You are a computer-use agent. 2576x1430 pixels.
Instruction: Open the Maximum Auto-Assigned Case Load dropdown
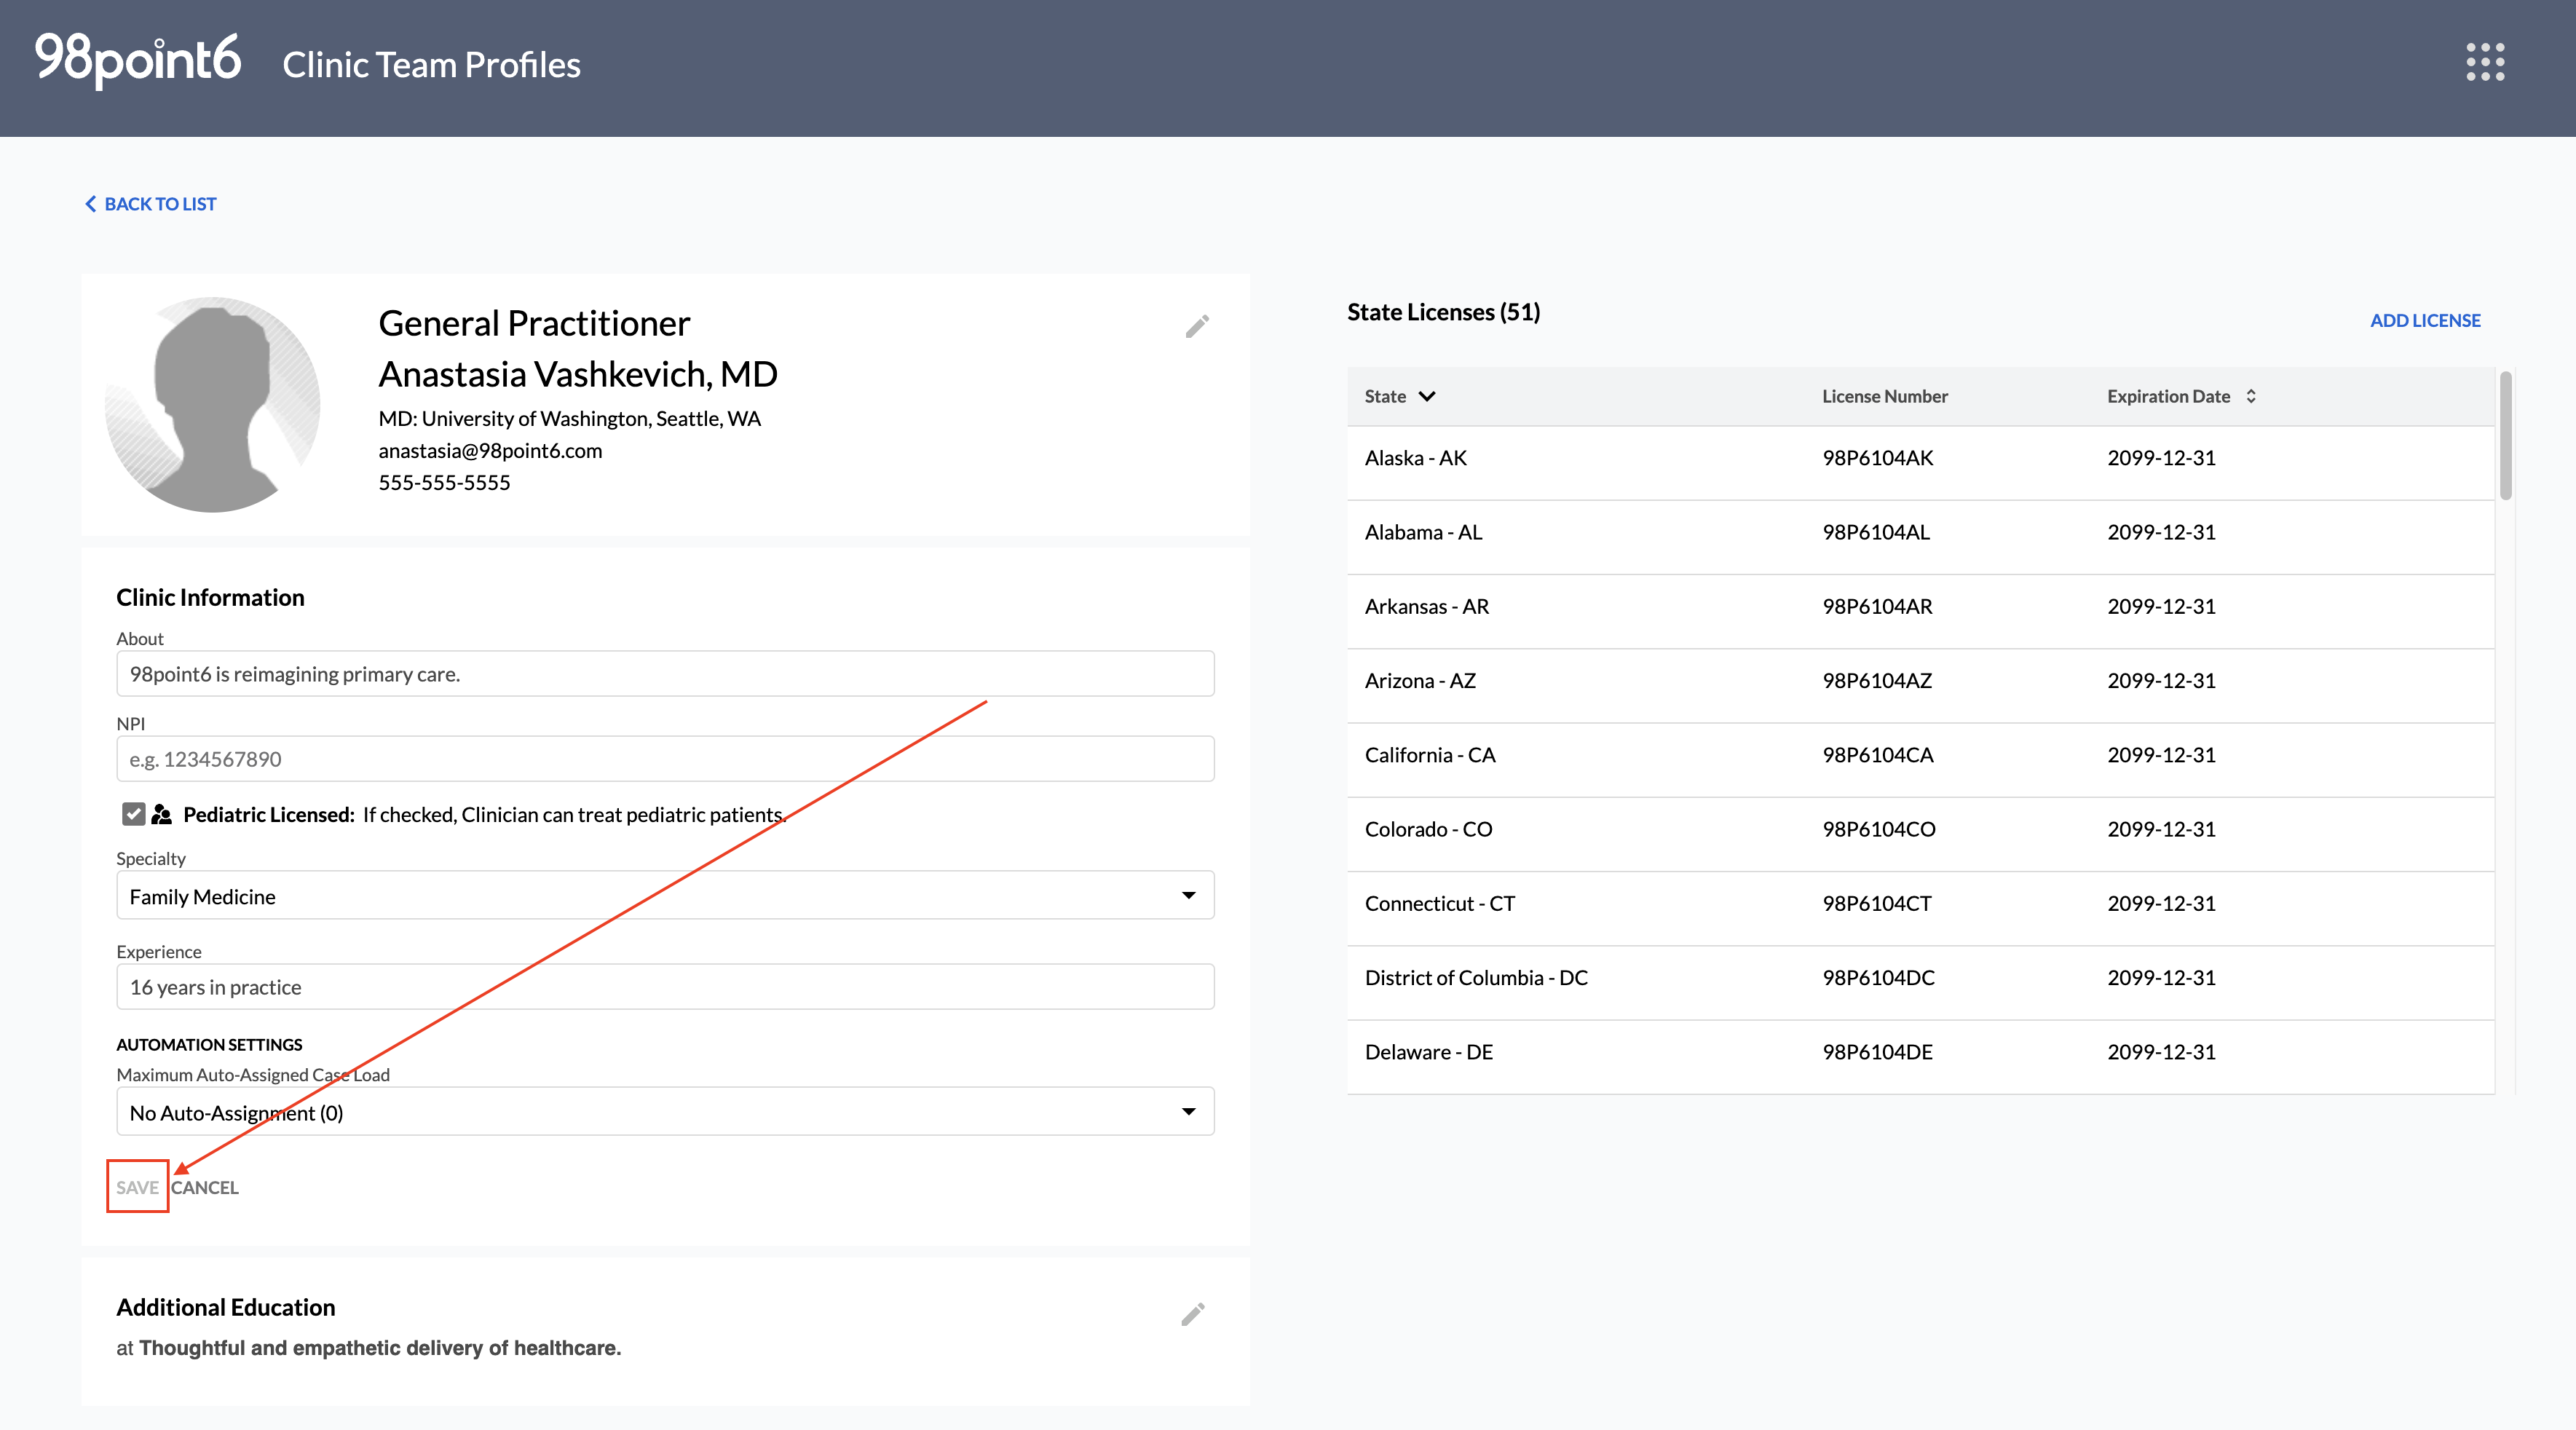pyautogui.click(x=665, y=1112)
